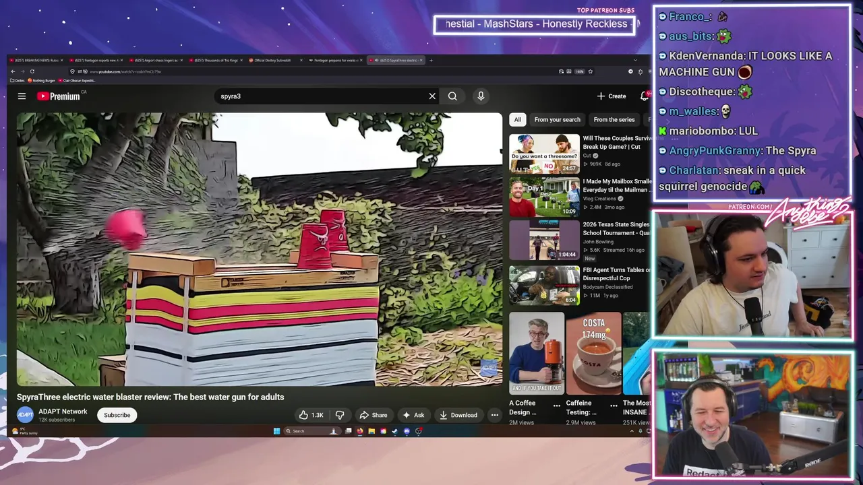The height and width of the screenshot is (485, 863).
Task: Open weather widget Partly sunny
Action: tap(26, 432)
